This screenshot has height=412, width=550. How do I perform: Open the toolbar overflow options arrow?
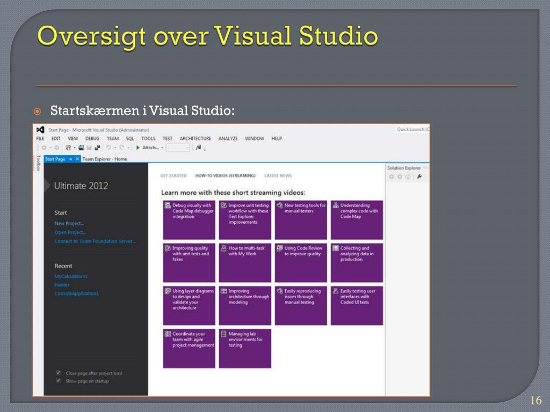pyautogui.click(x=205, y=150)
